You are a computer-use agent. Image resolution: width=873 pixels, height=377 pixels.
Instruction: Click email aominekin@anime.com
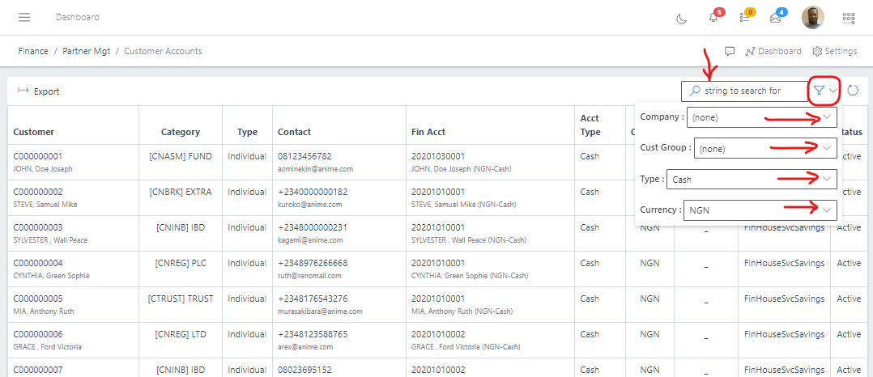pyautogui.click(x=316, y=168)
